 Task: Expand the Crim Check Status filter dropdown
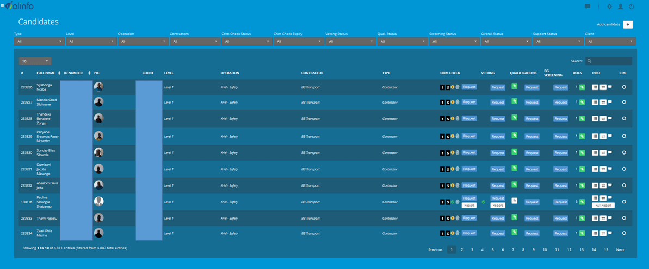click(246, 41)
